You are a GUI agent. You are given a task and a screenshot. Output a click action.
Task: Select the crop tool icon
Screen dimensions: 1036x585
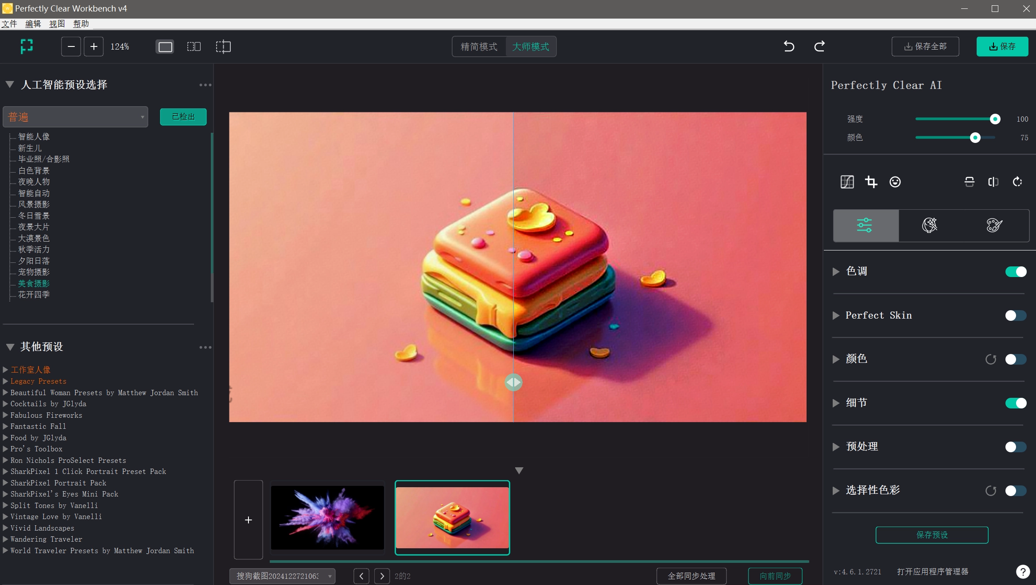point(871,182)
